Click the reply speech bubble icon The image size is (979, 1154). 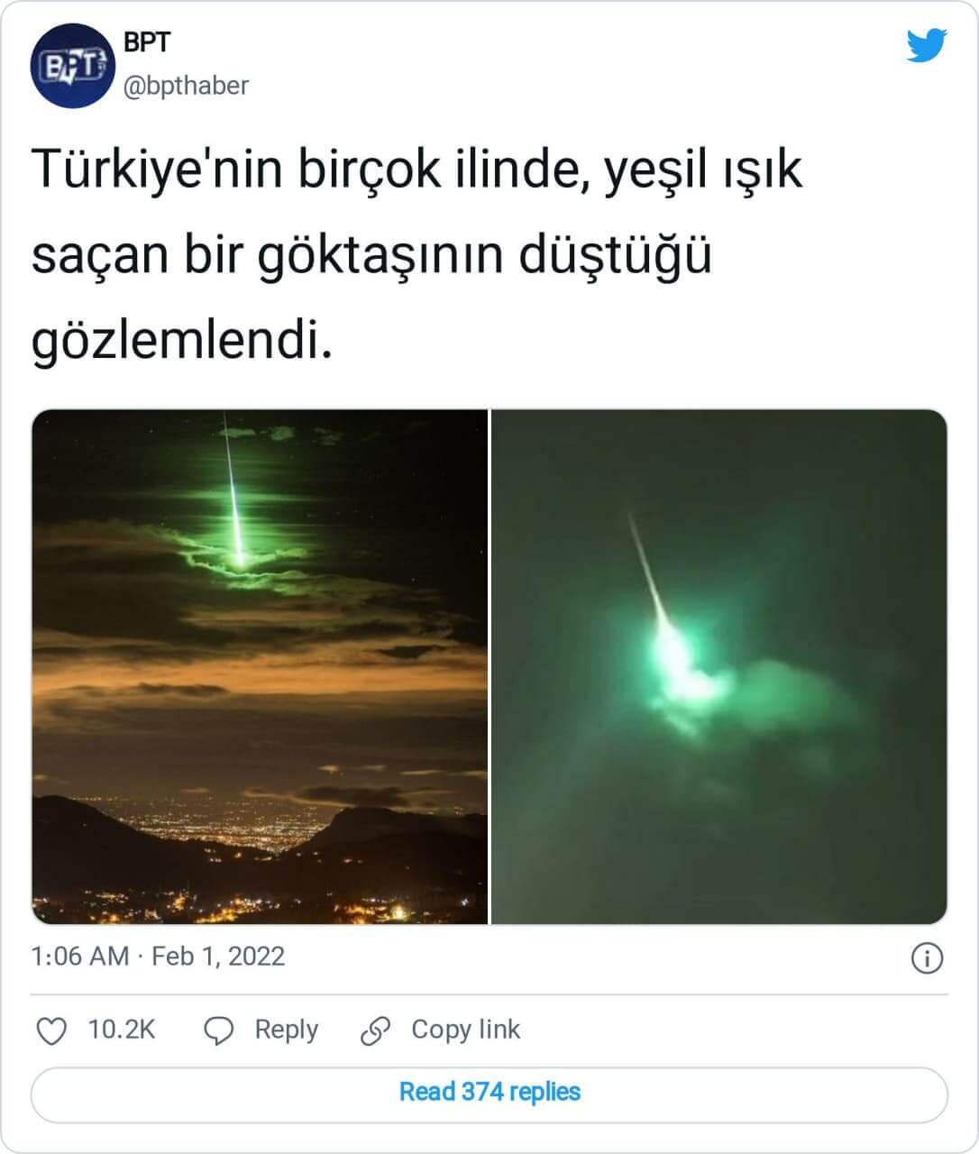coord(219,1030)
